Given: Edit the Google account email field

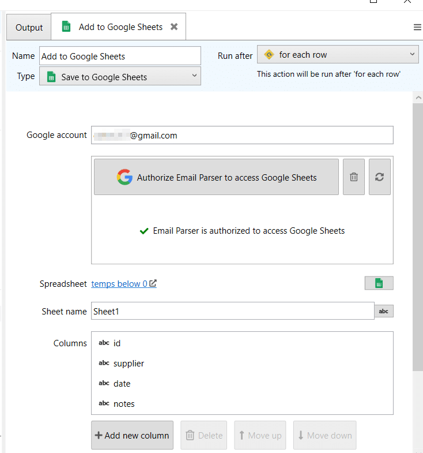Looking at the screenshot, I should [x=242, y=135].
